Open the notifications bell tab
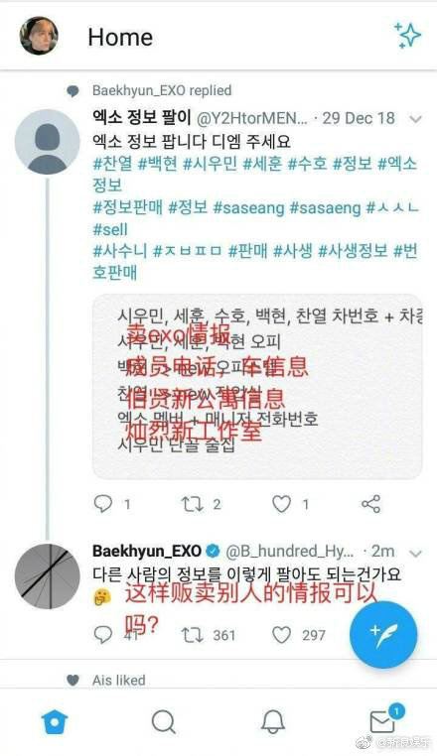437x756 pixels. point(273,722)
